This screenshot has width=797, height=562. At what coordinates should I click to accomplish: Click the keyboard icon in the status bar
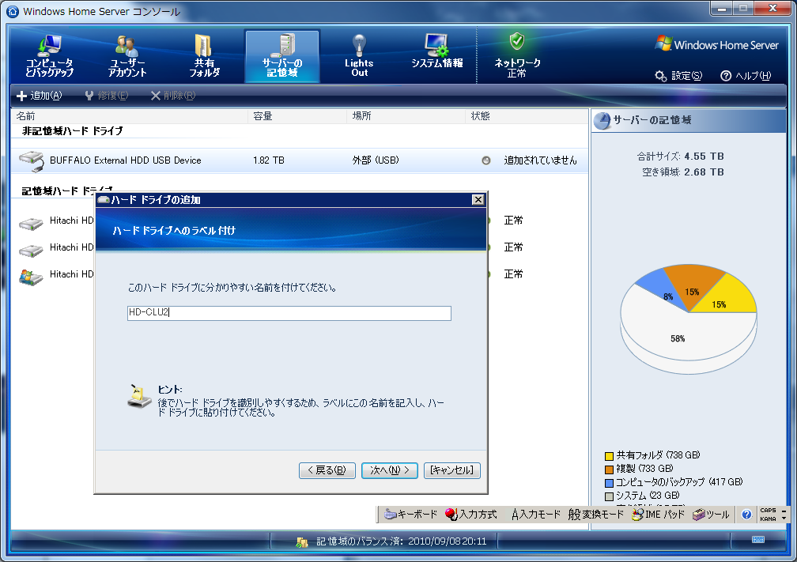coord(757,540)
